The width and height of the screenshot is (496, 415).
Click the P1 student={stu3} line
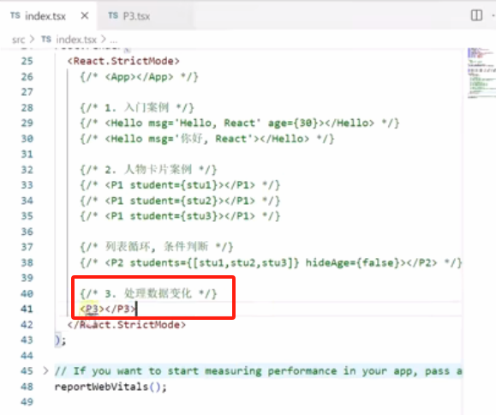[180, 216]
